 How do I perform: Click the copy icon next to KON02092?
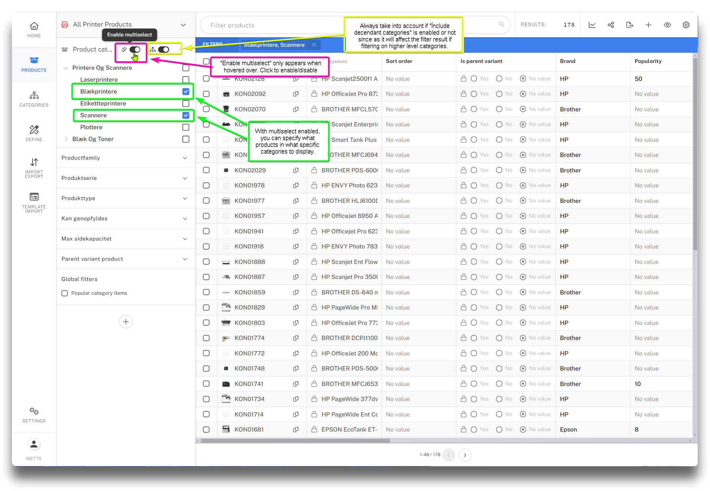point(296,94)
